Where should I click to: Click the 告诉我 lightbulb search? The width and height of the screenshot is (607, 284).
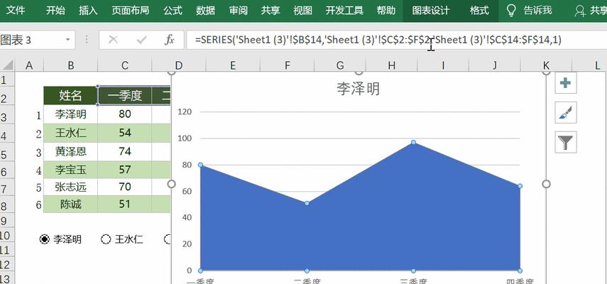pyautogui.click(x=529, y=11)
